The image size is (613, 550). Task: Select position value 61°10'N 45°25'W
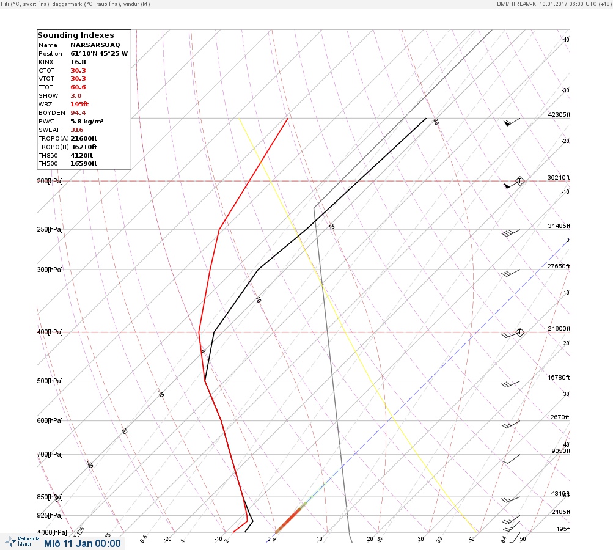point(99,54)
